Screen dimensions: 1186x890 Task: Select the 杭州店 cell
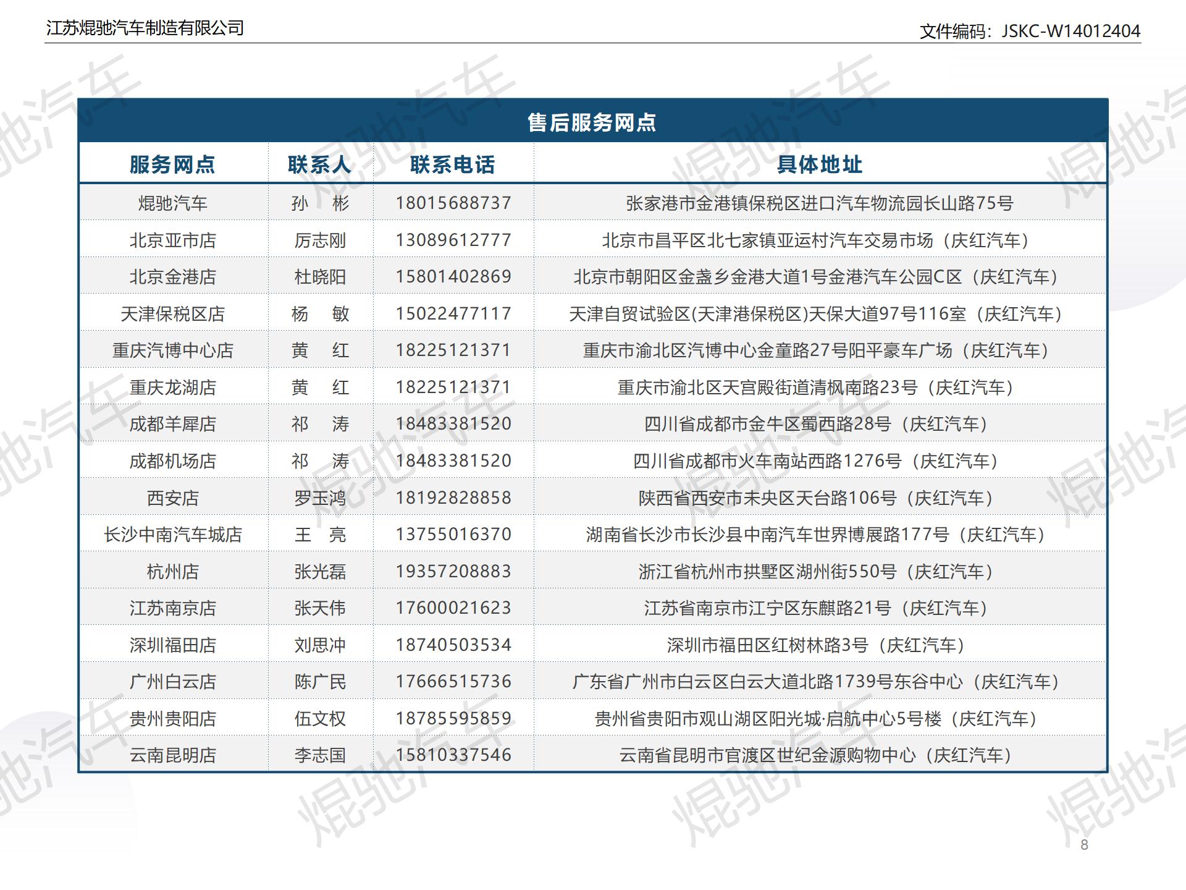pyautogui.click(x=173, y=571)
